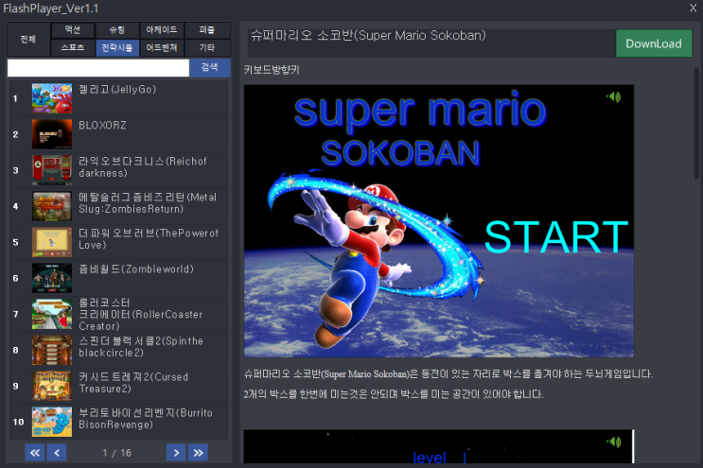Click the game search input field

98,68
